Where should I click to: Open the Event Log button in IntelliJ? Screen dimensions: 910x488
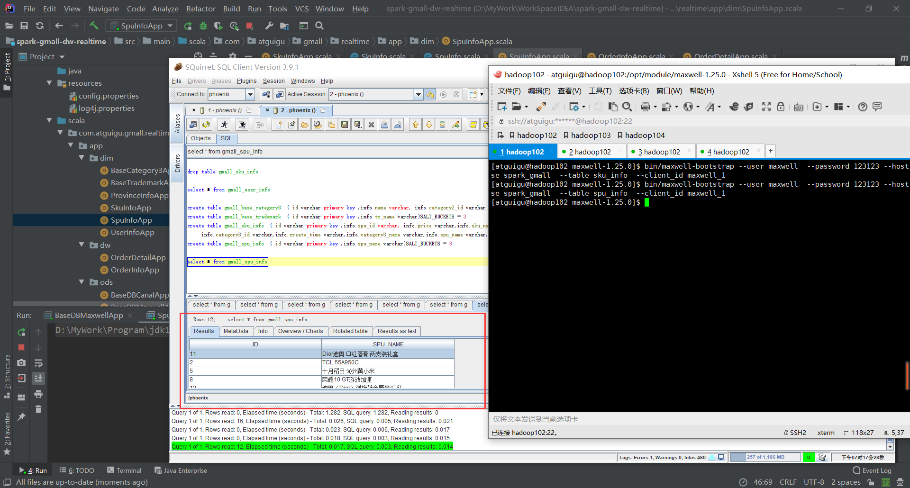click(872, 470)
